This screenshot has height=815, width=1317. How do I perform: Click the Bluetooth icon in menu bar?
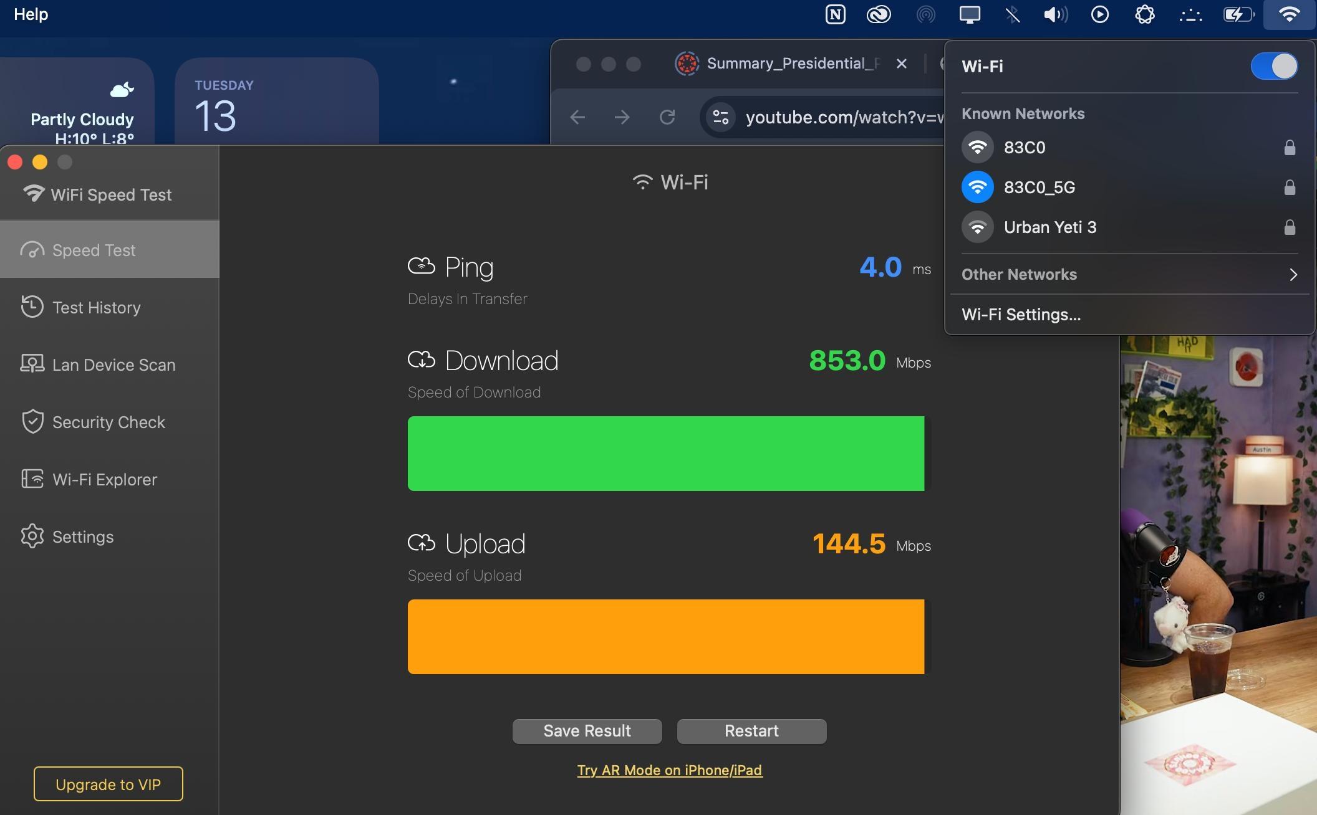tap(1012, 14)
